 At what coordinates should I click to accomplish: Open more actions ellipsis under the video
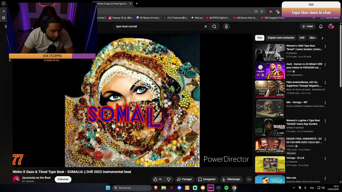(x=249, y=179)
